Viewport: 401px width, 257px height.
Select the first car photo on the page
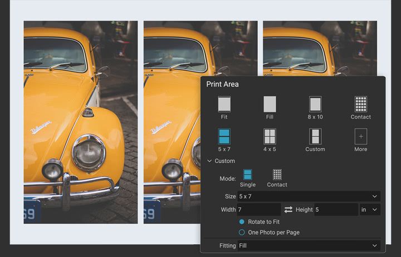click(81, 122)
